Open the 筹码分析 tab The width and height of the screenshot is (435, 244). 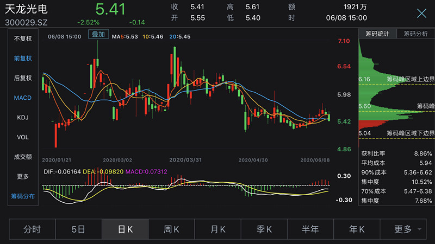point(415,34)
